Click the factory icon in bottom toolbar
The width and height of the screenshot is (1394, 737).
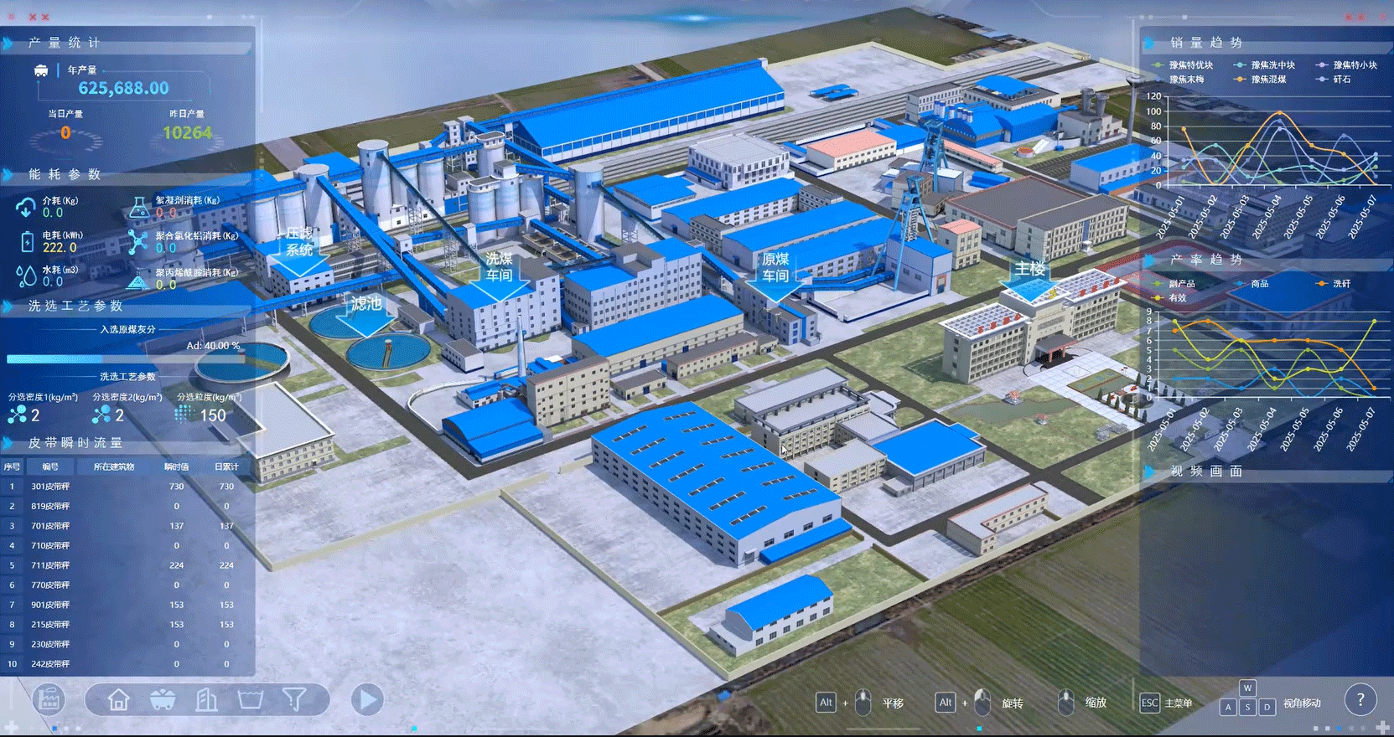(x=49, y=698)
